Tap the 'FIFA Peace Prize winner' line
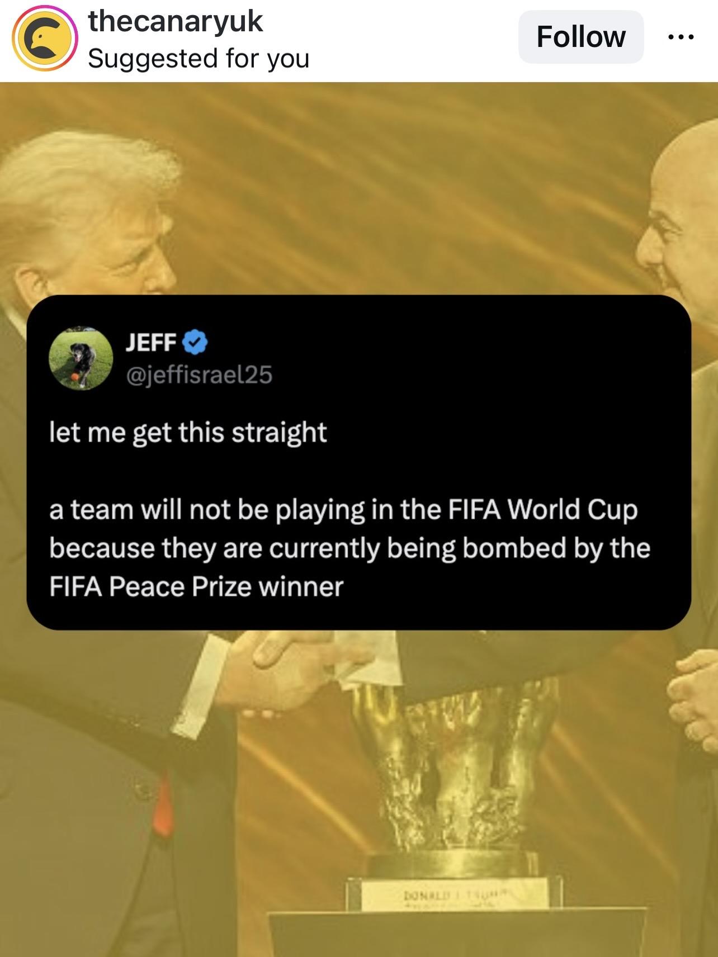This screenshot has width=718, height=957. pos(196,587)
